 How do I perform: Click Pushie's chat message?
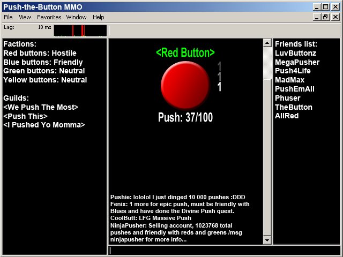177,197
